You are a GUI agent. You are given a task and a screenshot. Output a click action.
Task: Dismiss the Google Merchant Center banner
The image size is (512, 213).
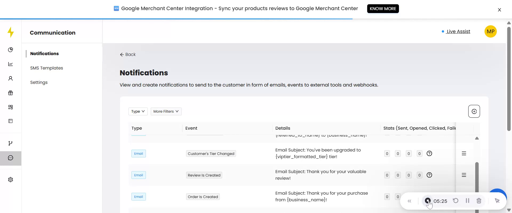point(499,10)
